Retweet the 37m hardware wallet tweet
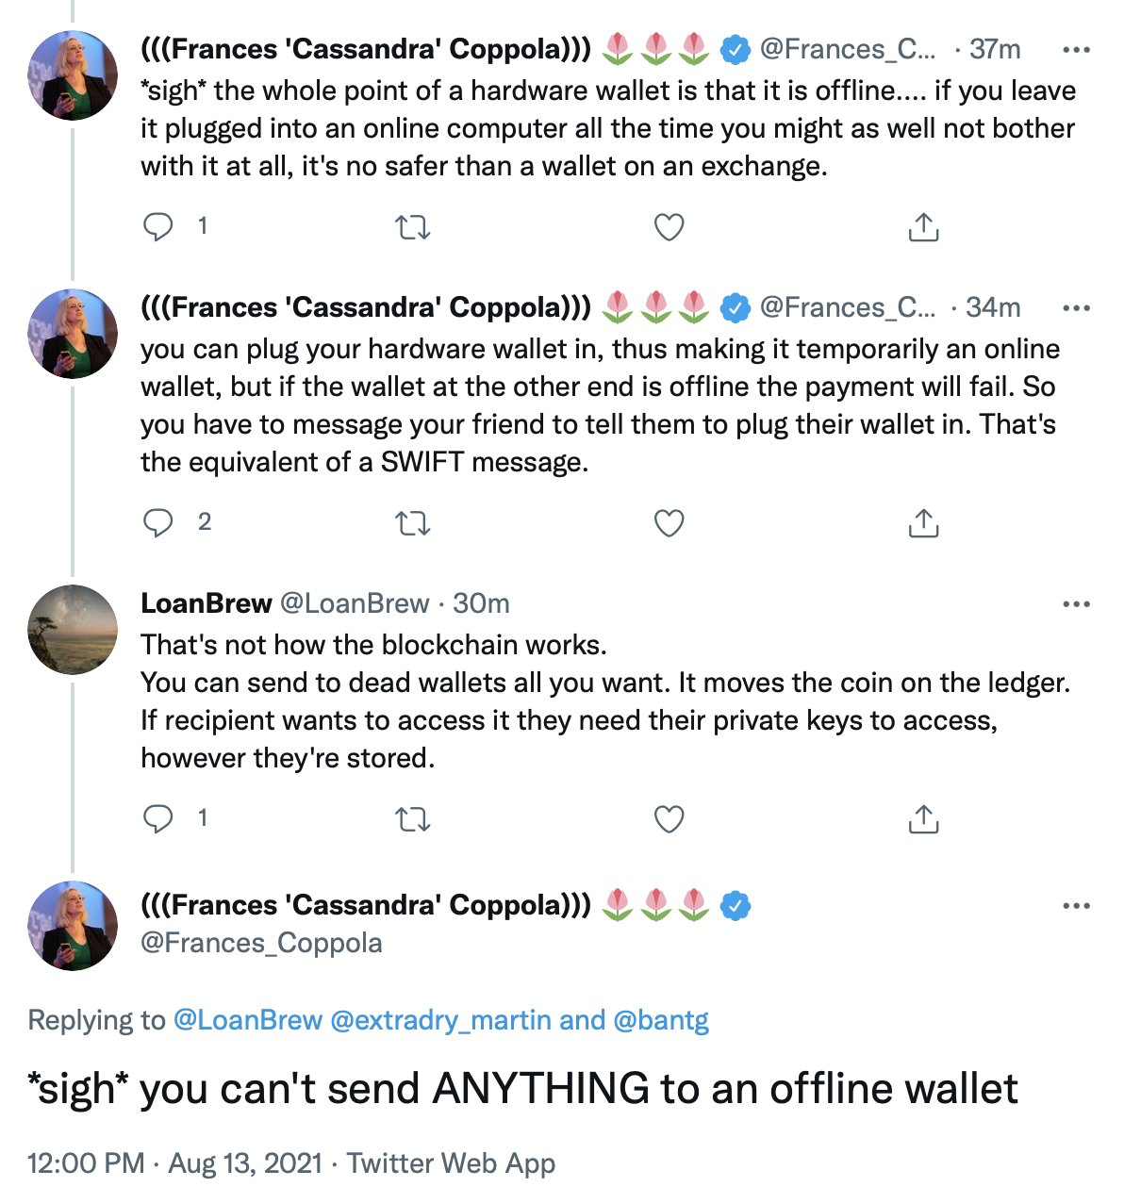 click(412, 227)
